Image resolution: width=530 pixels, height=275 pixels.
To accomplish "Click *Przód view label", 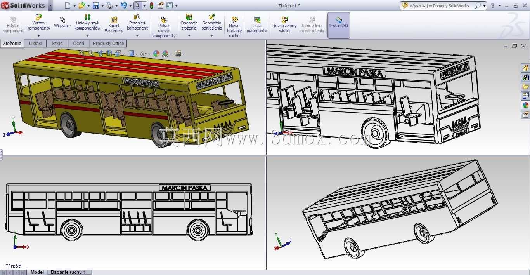I will 14,266.
